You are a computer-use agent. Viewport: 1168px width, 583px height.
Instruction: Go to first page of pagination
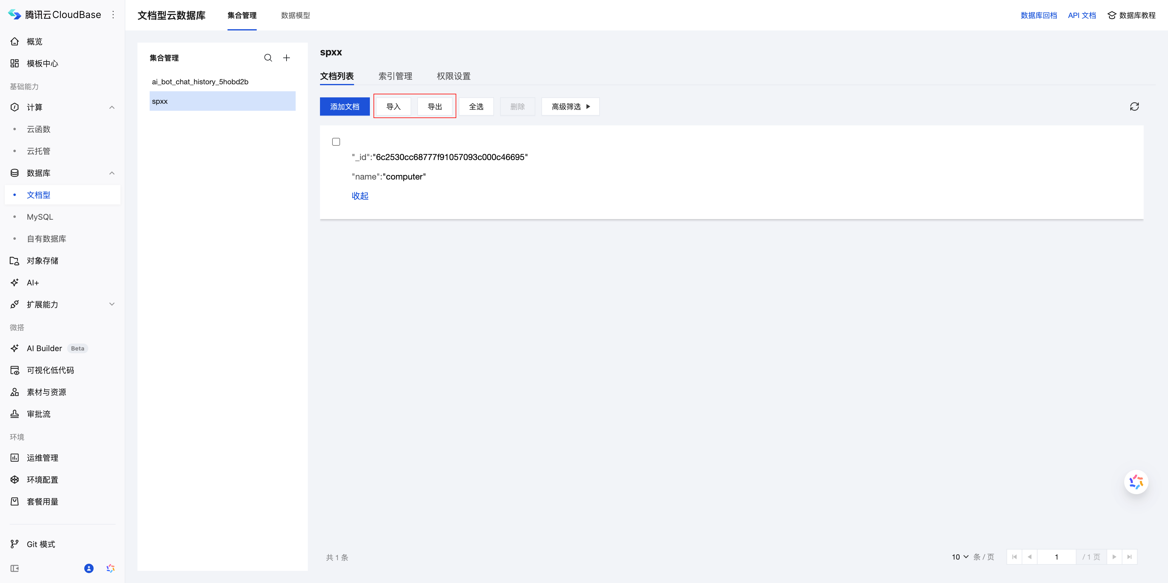pyautogui.click(x=1014, y=557)
